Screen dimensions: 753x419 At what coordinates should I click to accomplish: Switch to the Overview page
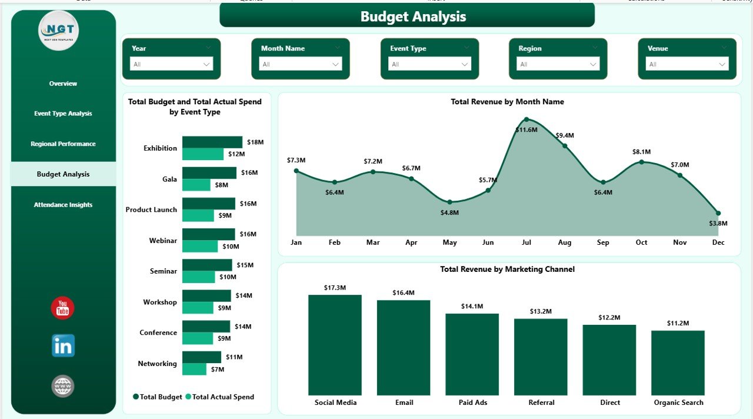(62, 84)
